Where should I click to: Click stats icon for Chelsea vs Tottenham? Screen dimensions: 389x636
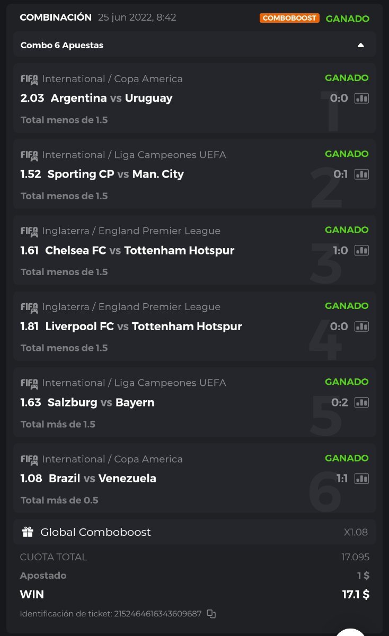click(361, 250)
